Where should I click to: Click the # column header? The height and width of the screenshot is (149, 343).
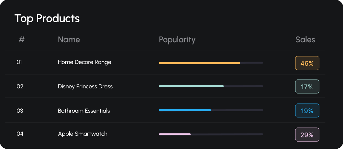[x=22, y=40]
